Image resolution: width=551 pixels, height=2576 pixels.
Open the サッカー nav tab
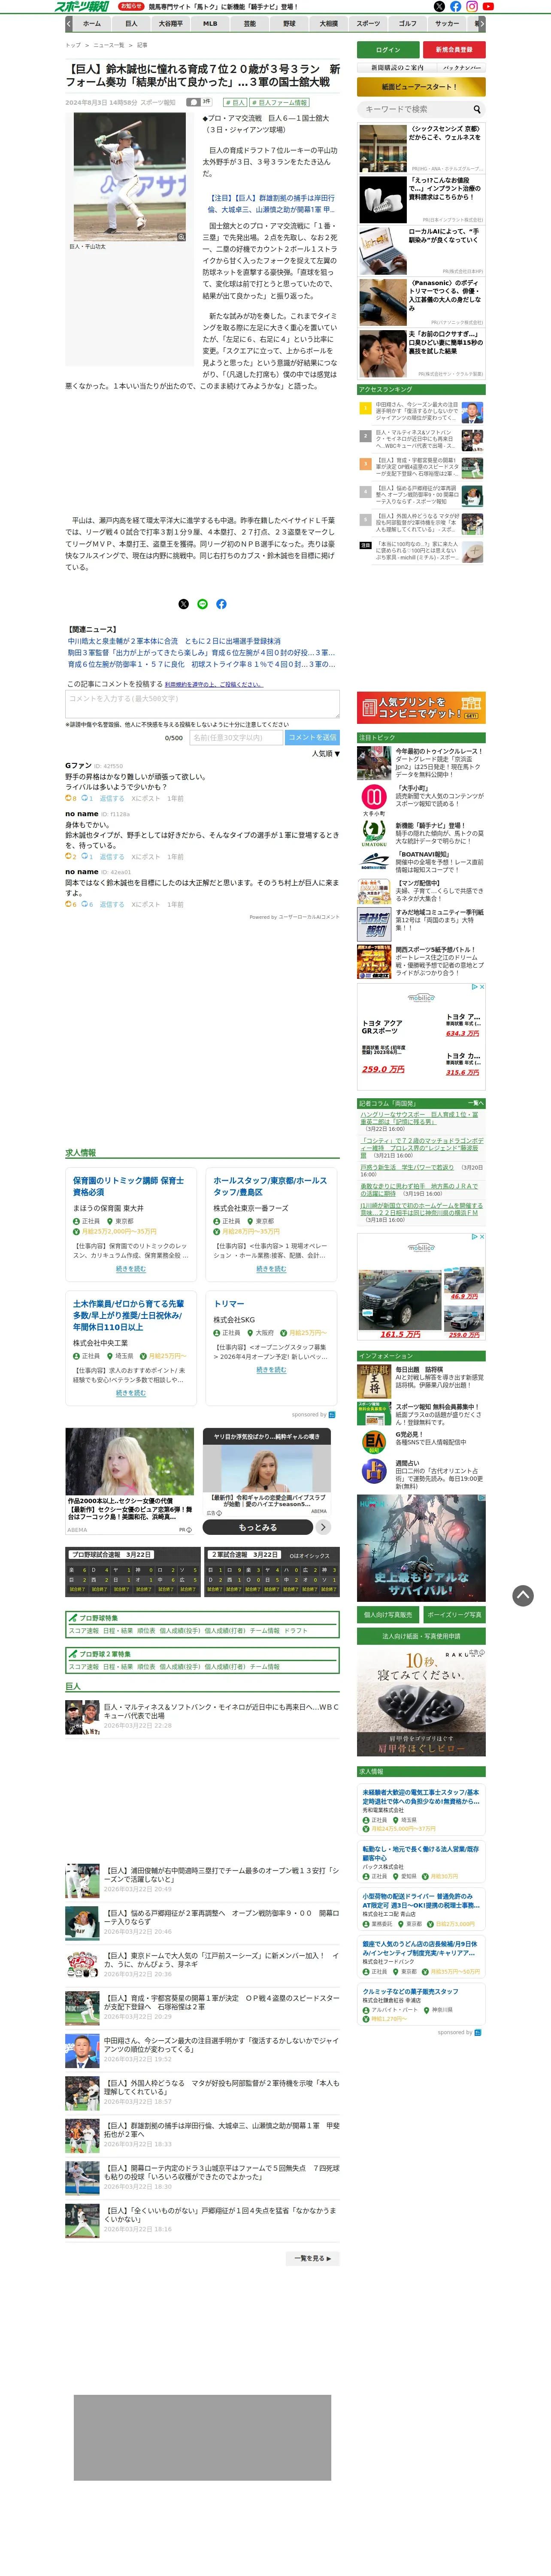447,23
